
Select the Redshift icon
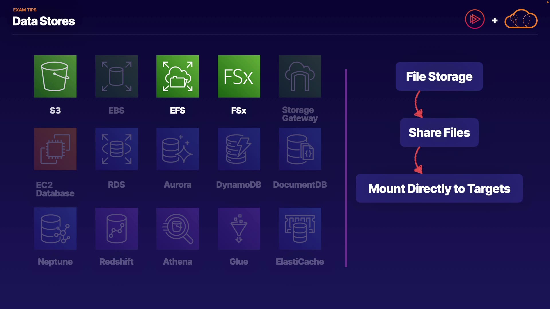pyautogui.click(x=117, y=229)
